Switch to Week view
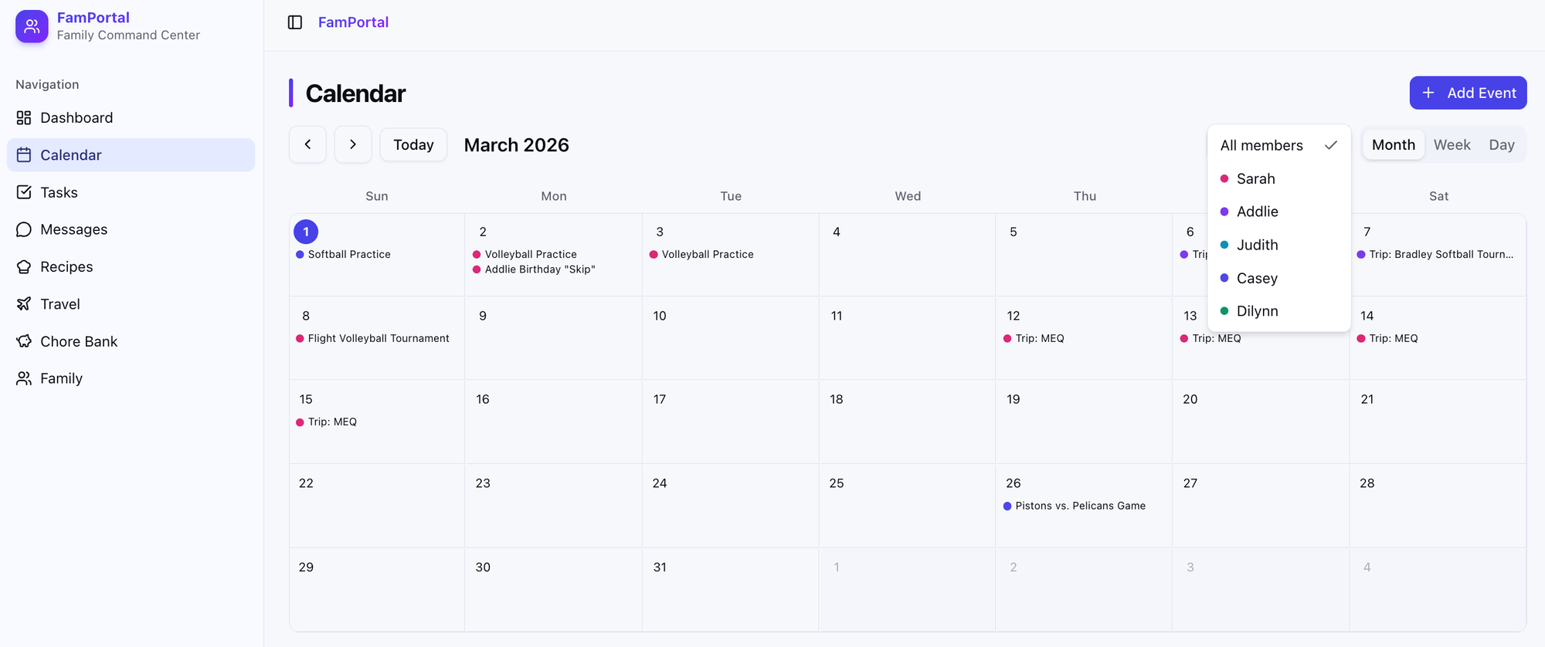This screenshot has width=1545, height=647. [1452, 144]
